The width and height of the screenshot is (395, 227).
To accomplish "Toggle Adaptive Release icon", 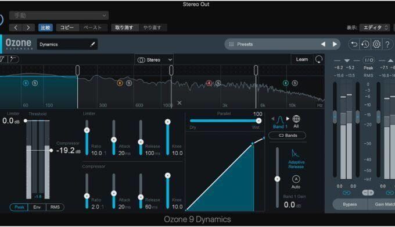I will click(x=295, y=153).
